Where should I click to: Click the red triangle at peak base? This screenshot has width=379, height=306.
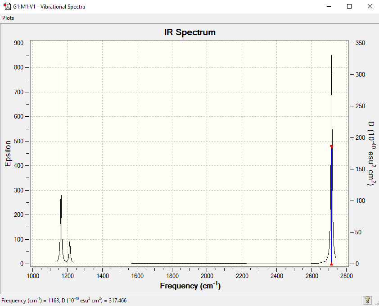tap(331, 264)
